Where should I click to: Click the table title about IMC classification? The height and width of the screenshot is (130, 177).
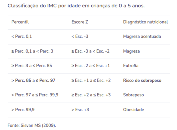click(76, 6)
